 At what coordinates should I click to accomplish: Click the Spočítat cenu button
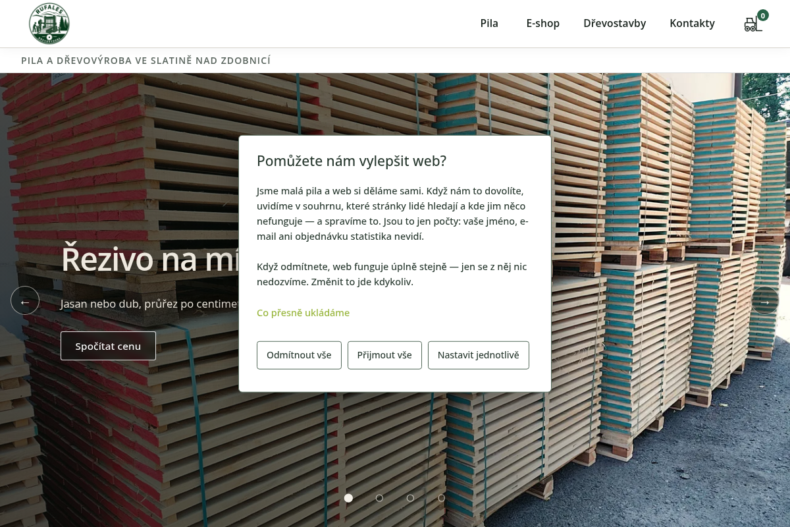(x=108, y=346)
